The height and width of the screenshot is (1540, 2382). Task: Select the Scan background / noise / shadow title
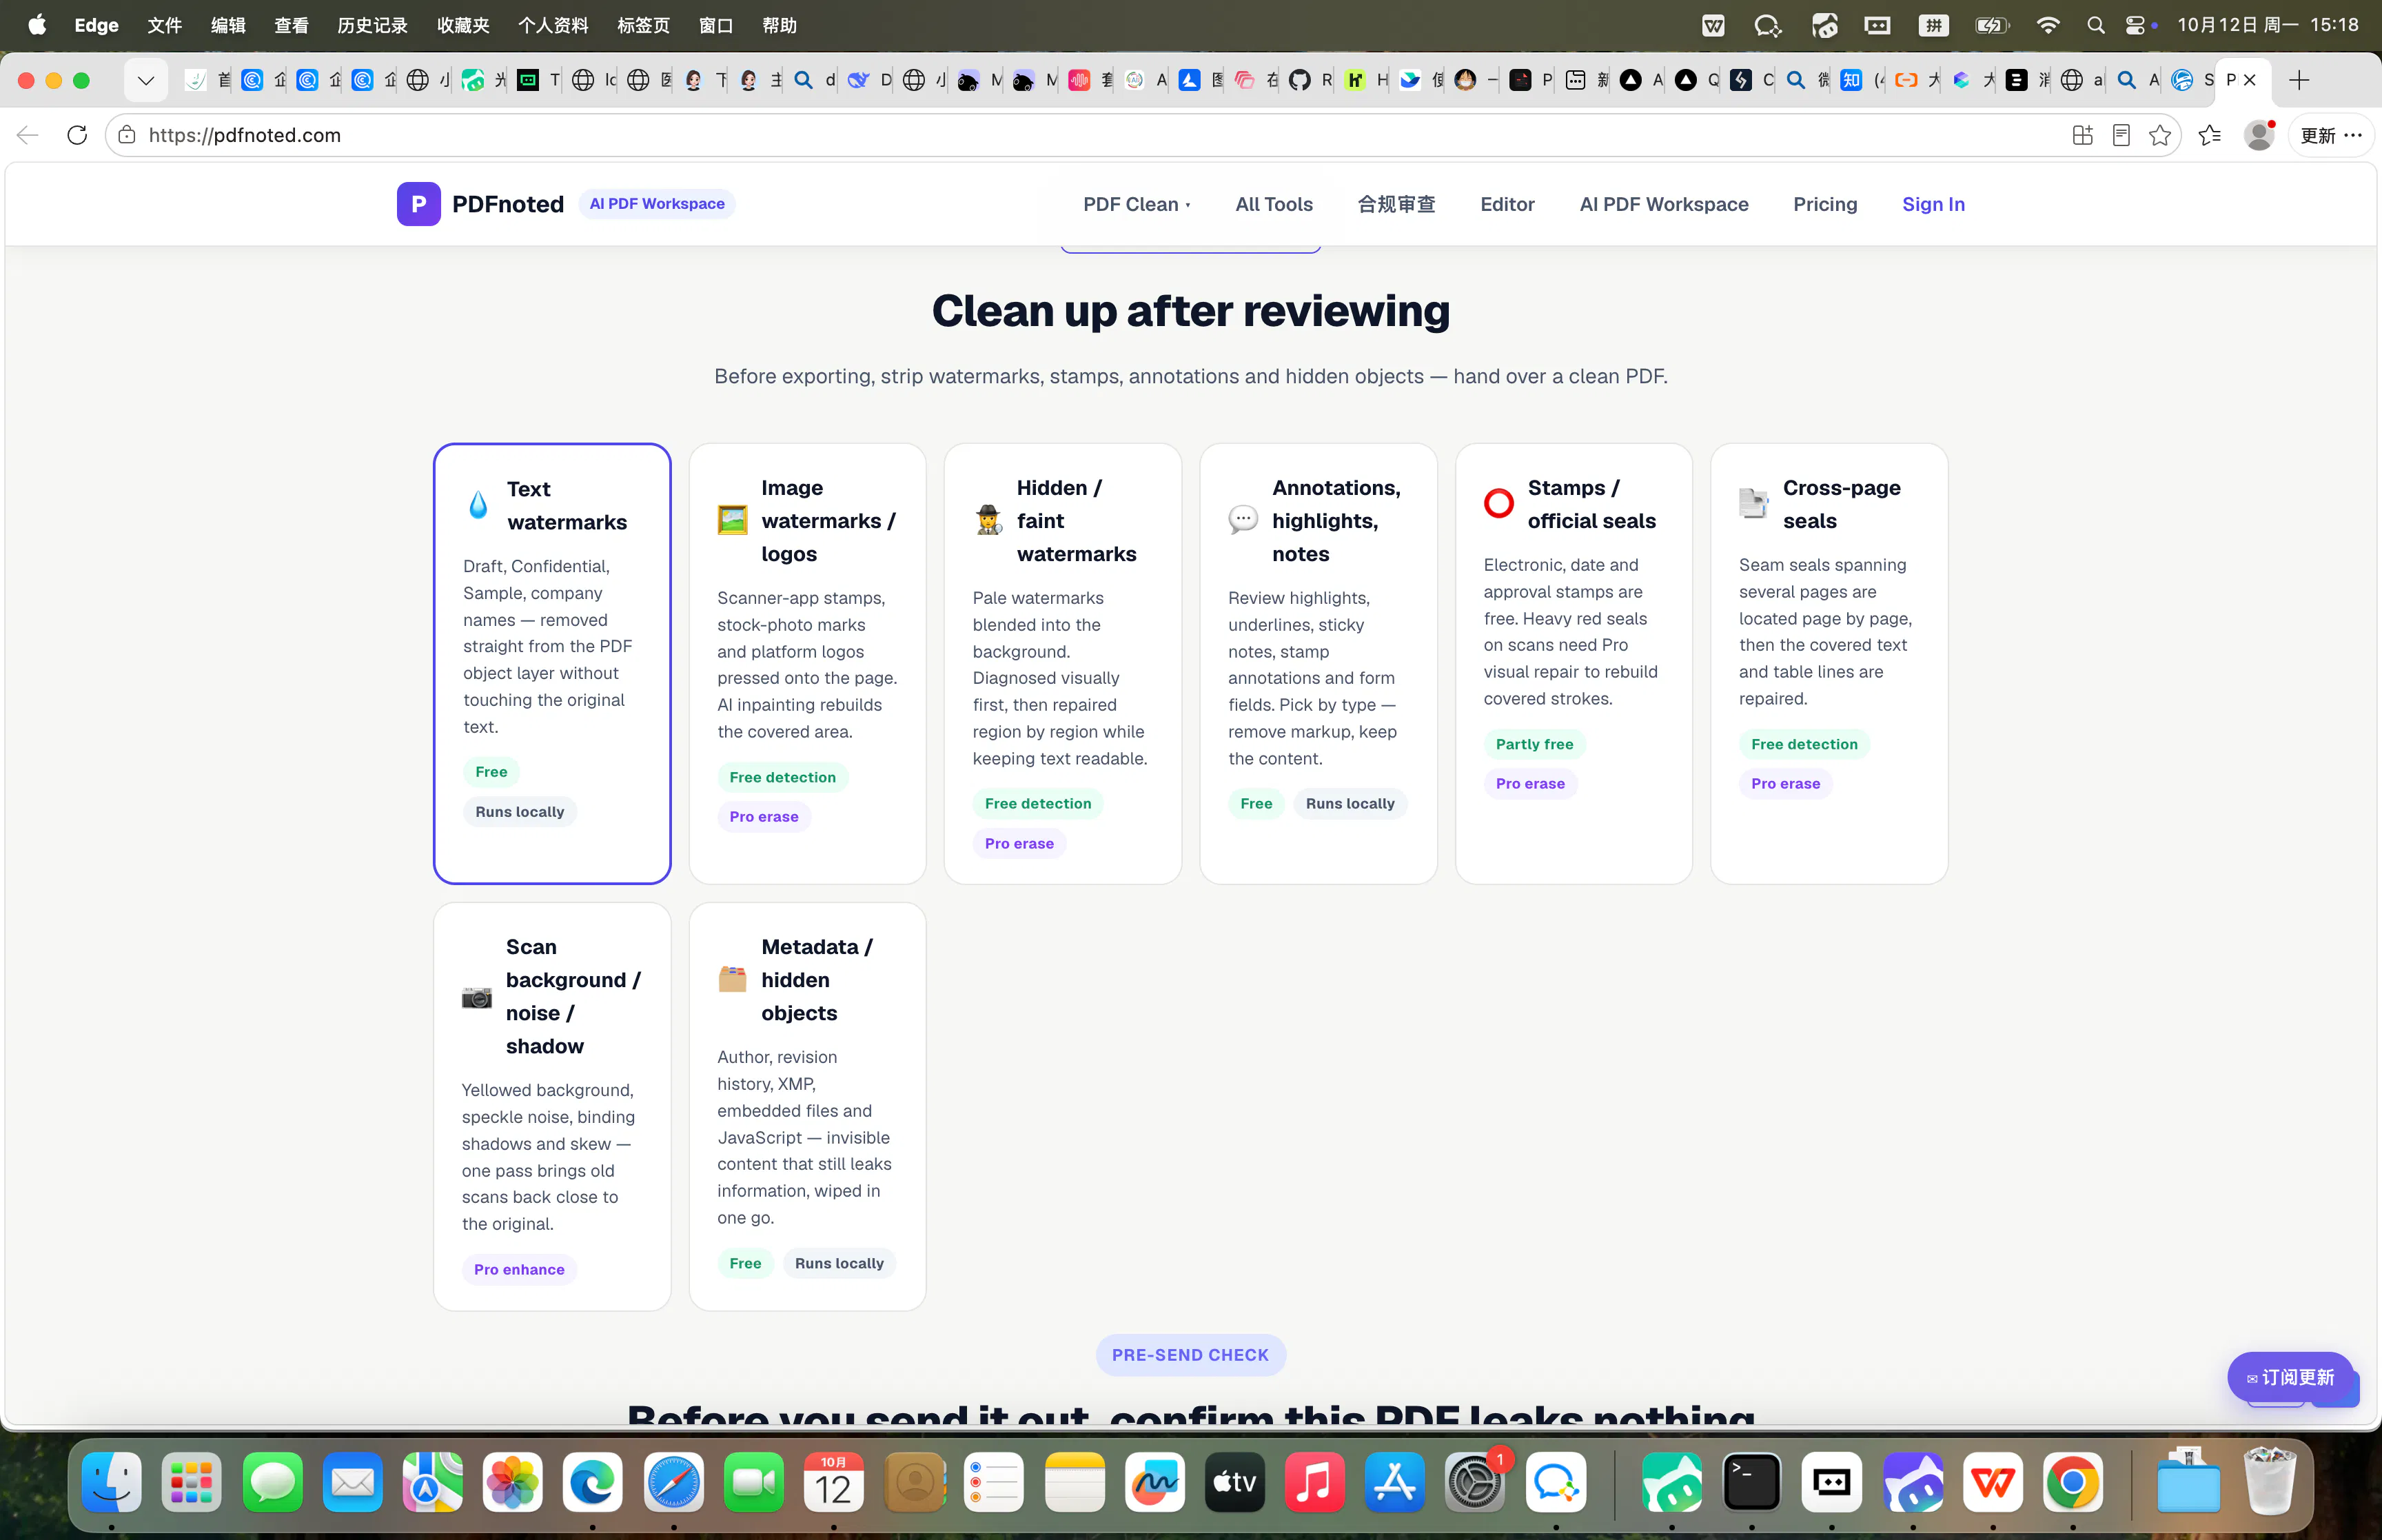click(x=573, y=996)
